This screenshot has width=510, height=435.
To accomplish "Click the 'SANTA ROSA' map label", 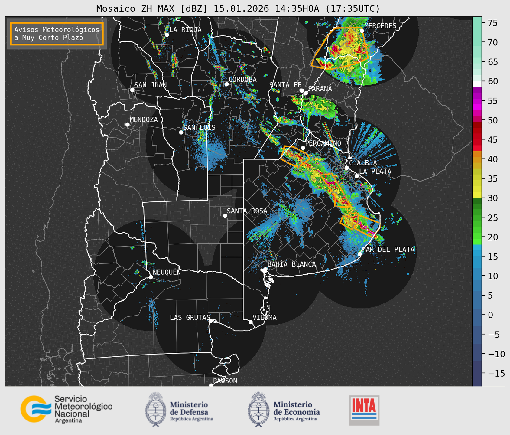I will pyautogui.click(x=247, y=211).
